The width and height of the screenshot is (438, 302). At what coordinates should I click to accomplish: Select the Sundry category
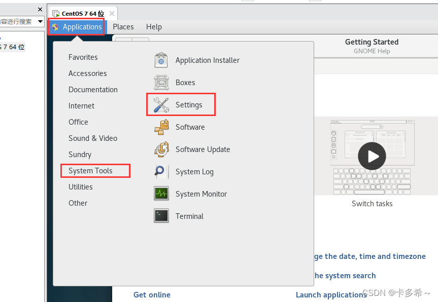80,154
